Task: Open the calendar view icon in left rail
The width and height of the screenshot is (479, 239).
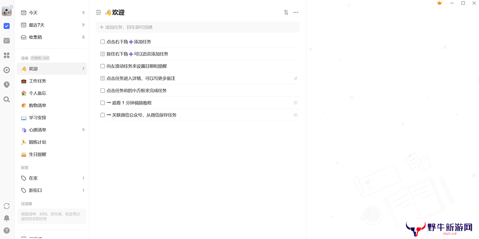Action: pos(7,41)
